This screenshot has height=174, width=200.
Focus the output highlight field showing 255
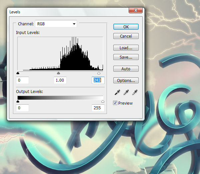click(x=98, y=108)
